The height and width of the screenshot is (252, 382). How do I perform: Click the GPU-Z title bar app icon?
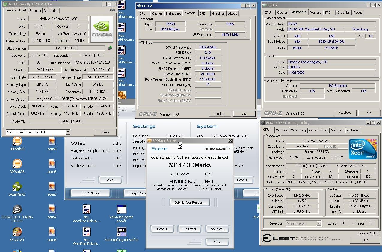pos(5,4)
